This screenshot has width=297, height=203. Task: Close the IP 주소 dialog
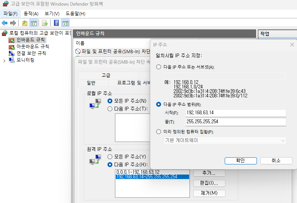click(x=292, y=45)
